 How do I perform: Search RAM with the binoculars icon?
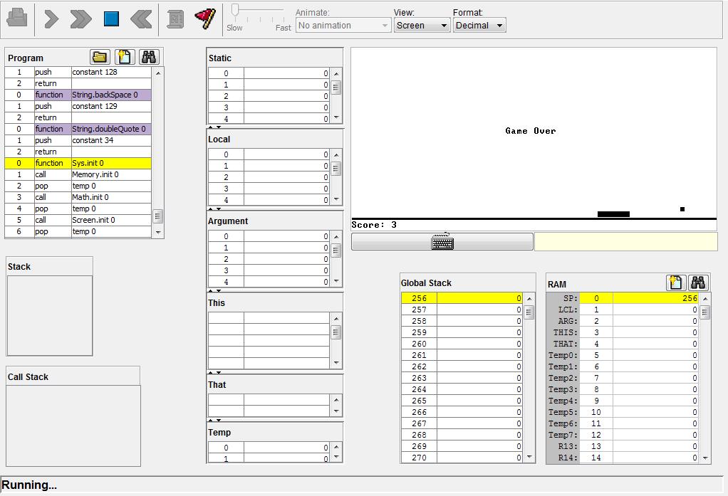[698, 283]
